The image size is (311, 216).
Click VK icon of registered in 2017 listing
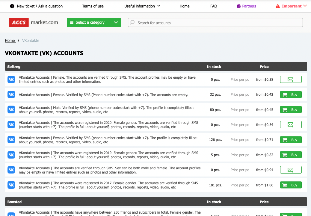tap(11, 185)
